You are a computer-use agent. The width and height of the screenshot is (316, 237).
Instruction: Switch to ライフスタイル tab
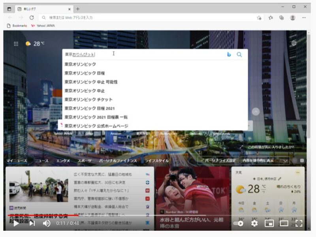tap(156, 161)
